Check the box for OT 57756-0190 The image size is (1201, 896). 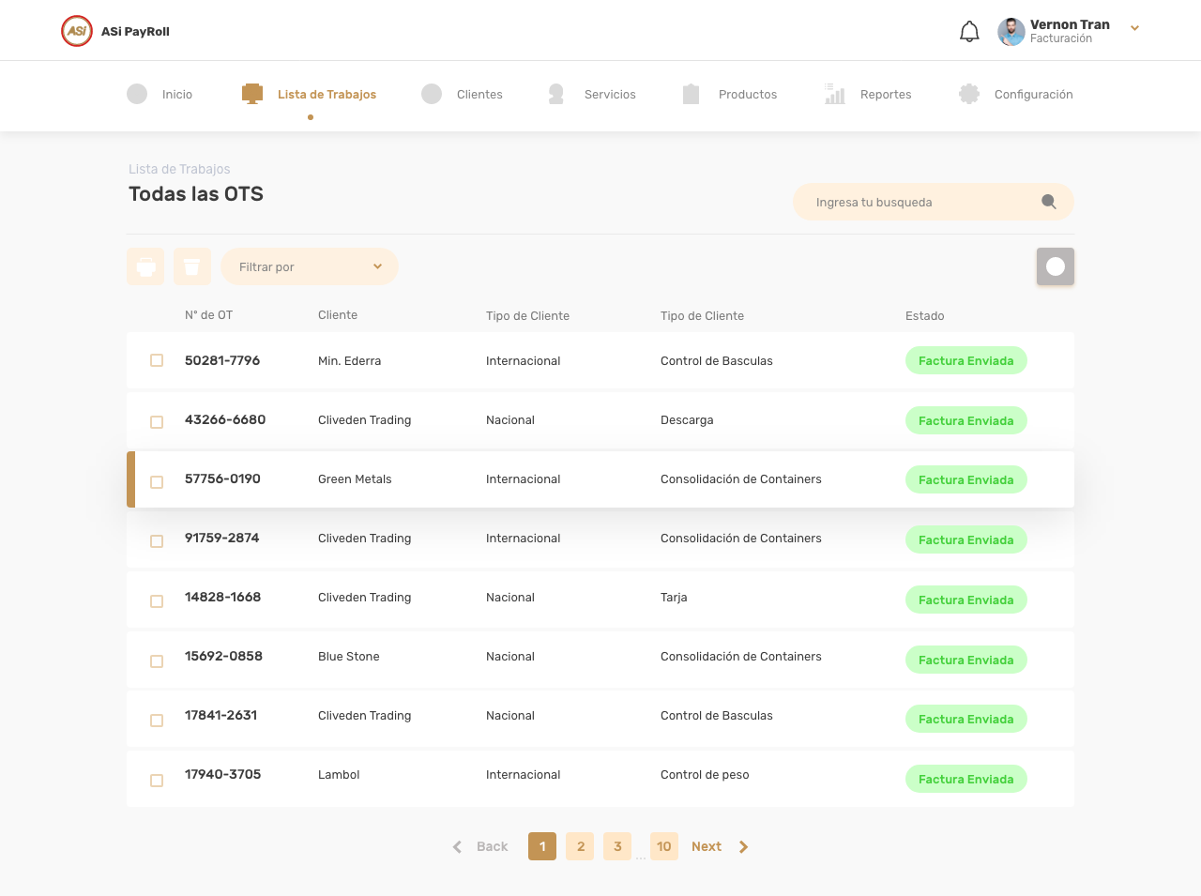click(x=157, y=482)
